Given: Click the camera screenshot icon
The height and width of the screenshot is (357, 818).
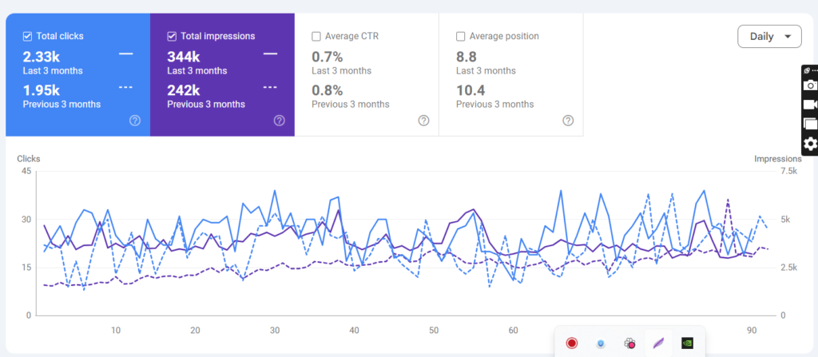Looking at the screenshot, I should [x=809, y=85].
